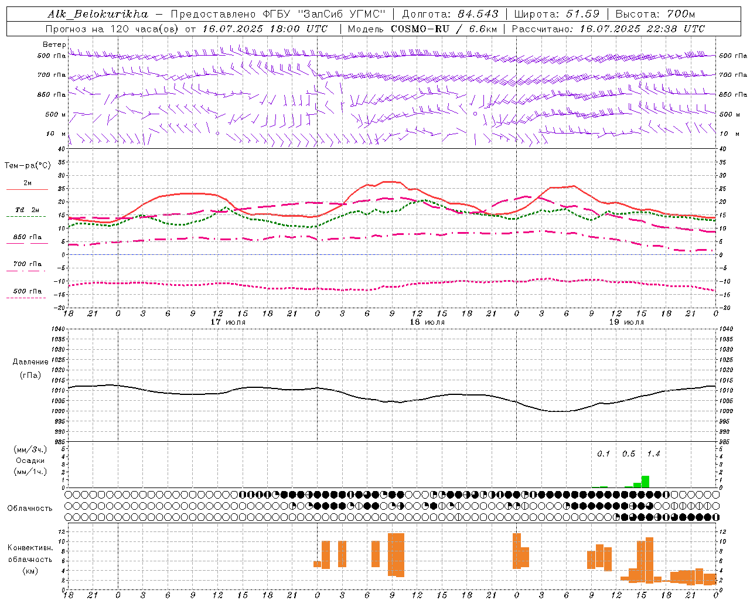750x600 pixels.
Task: Click the Конвективн. облачность panel label
Action: tap(30, 554)
